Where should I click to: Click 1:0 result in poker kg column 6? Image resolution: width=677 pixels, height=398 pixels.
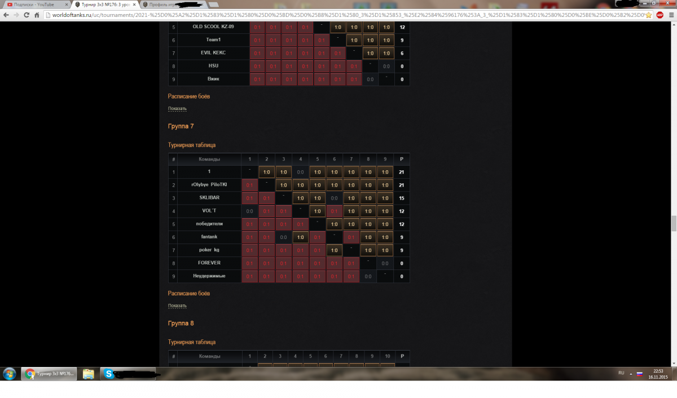point(335,250)
